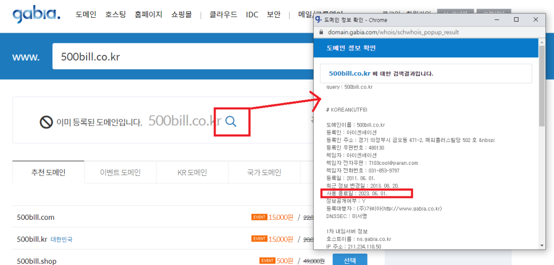Open the 도메인 menu
The image size is (554, 265).
point(86,15)
